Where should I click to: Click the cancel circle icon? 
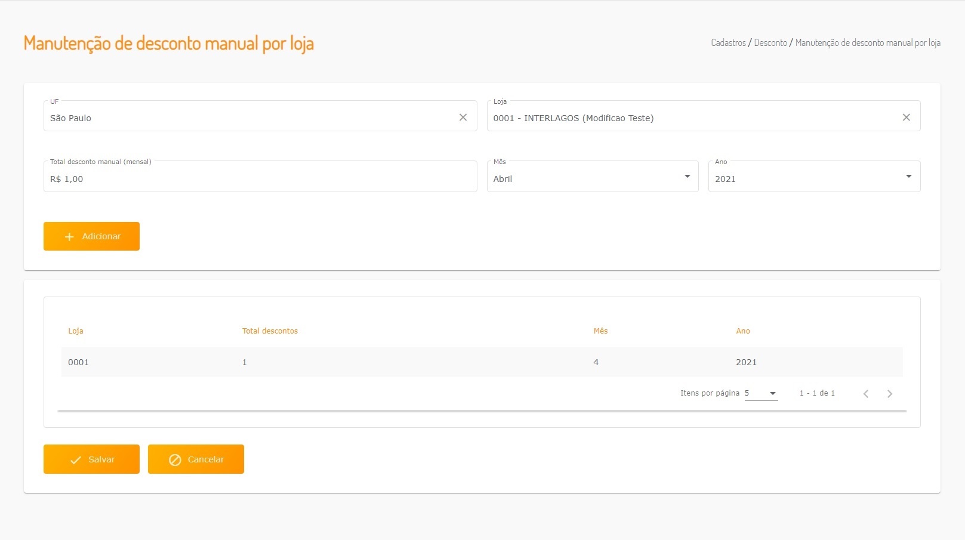tap(175, 460)
